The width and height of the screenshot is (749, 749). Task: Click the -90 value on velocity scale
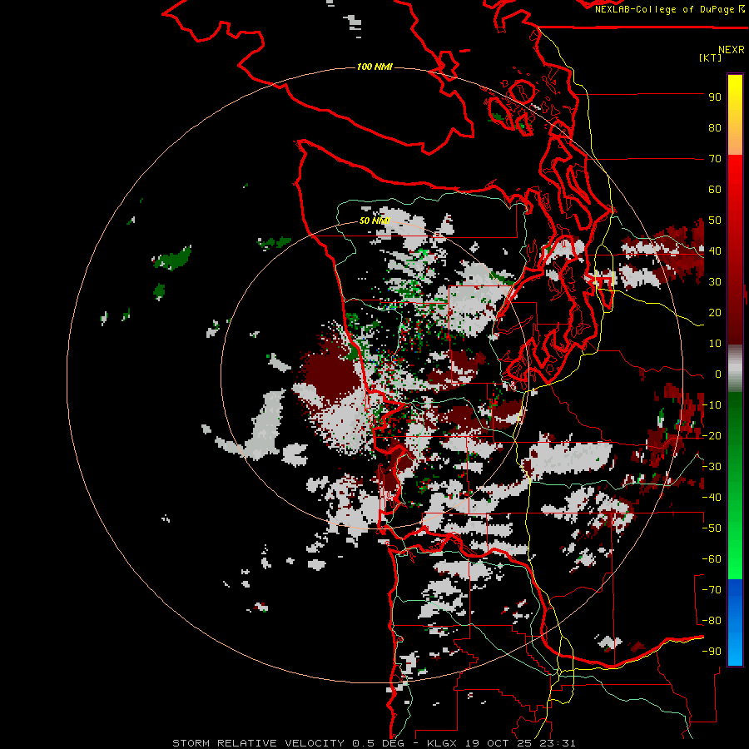tap(712, 652)
